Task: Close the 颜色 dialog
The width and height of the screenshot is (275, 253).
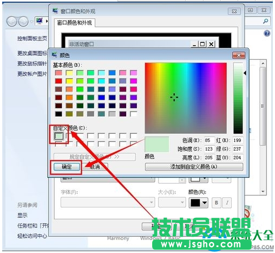Action: pyautogui.click(x=239, y=55)
